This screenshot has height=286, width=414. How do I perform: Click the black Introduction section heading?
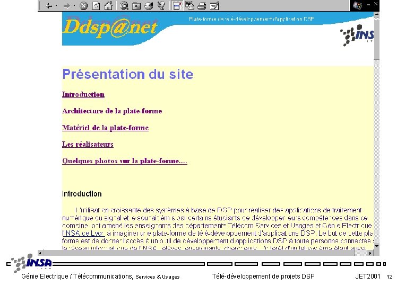pos(82,194)
